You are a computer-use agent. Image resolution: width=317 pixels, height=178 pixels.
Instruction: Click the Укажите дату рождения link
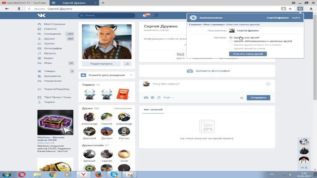point(106,75)
